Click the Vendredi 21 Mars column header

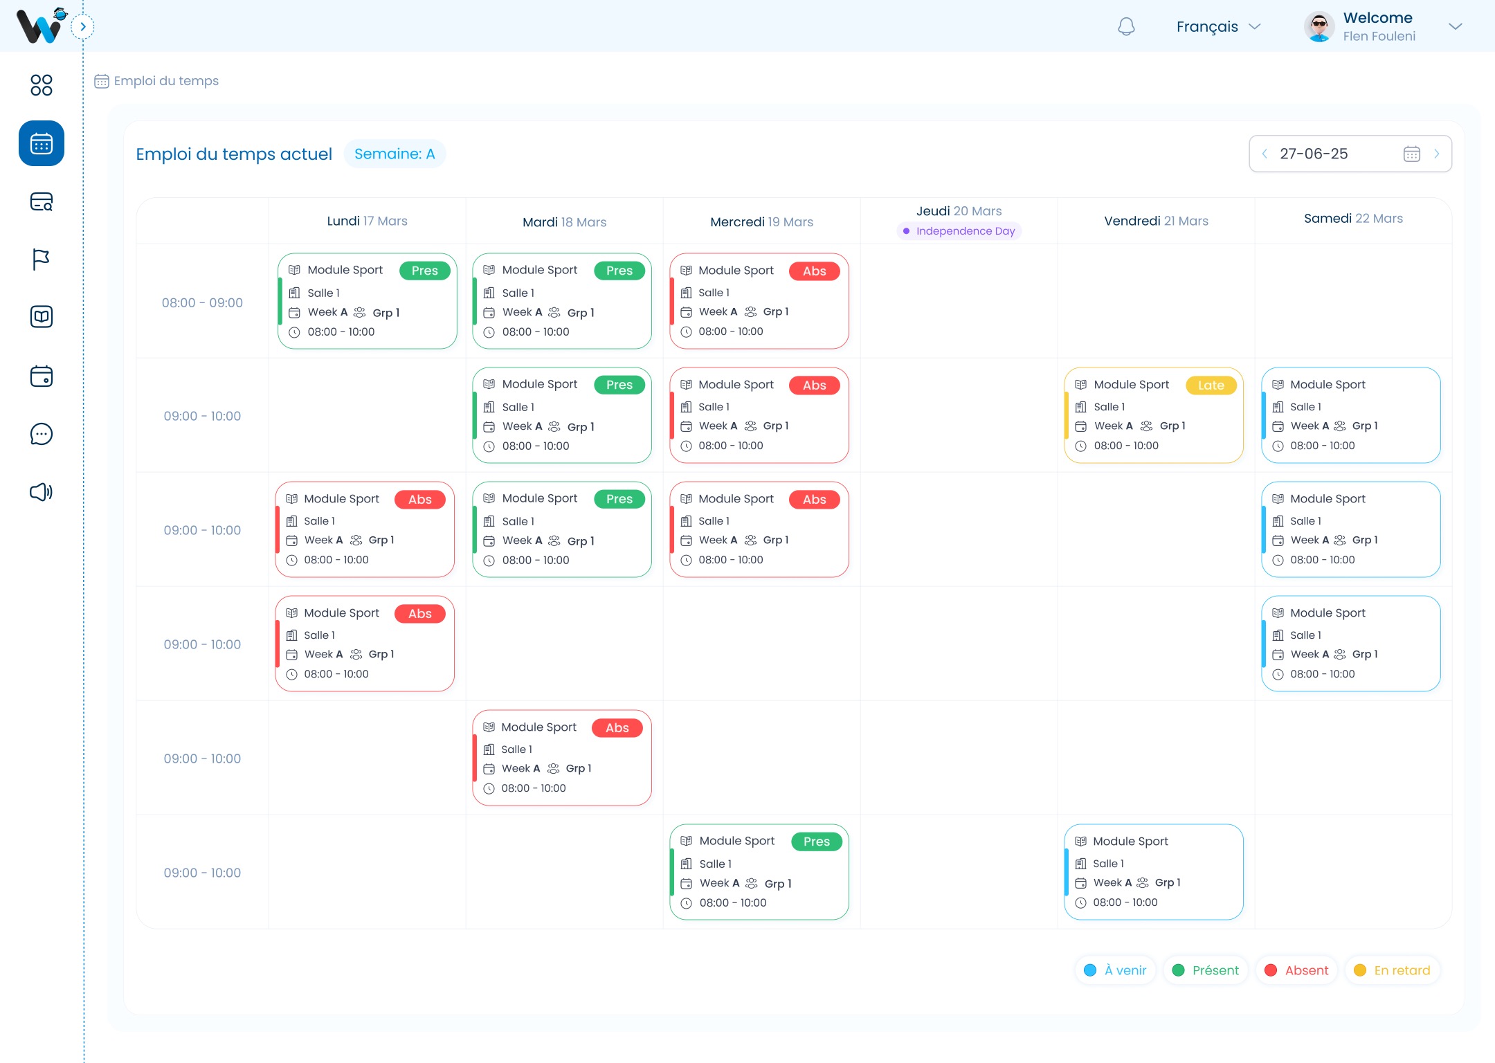1156,221
